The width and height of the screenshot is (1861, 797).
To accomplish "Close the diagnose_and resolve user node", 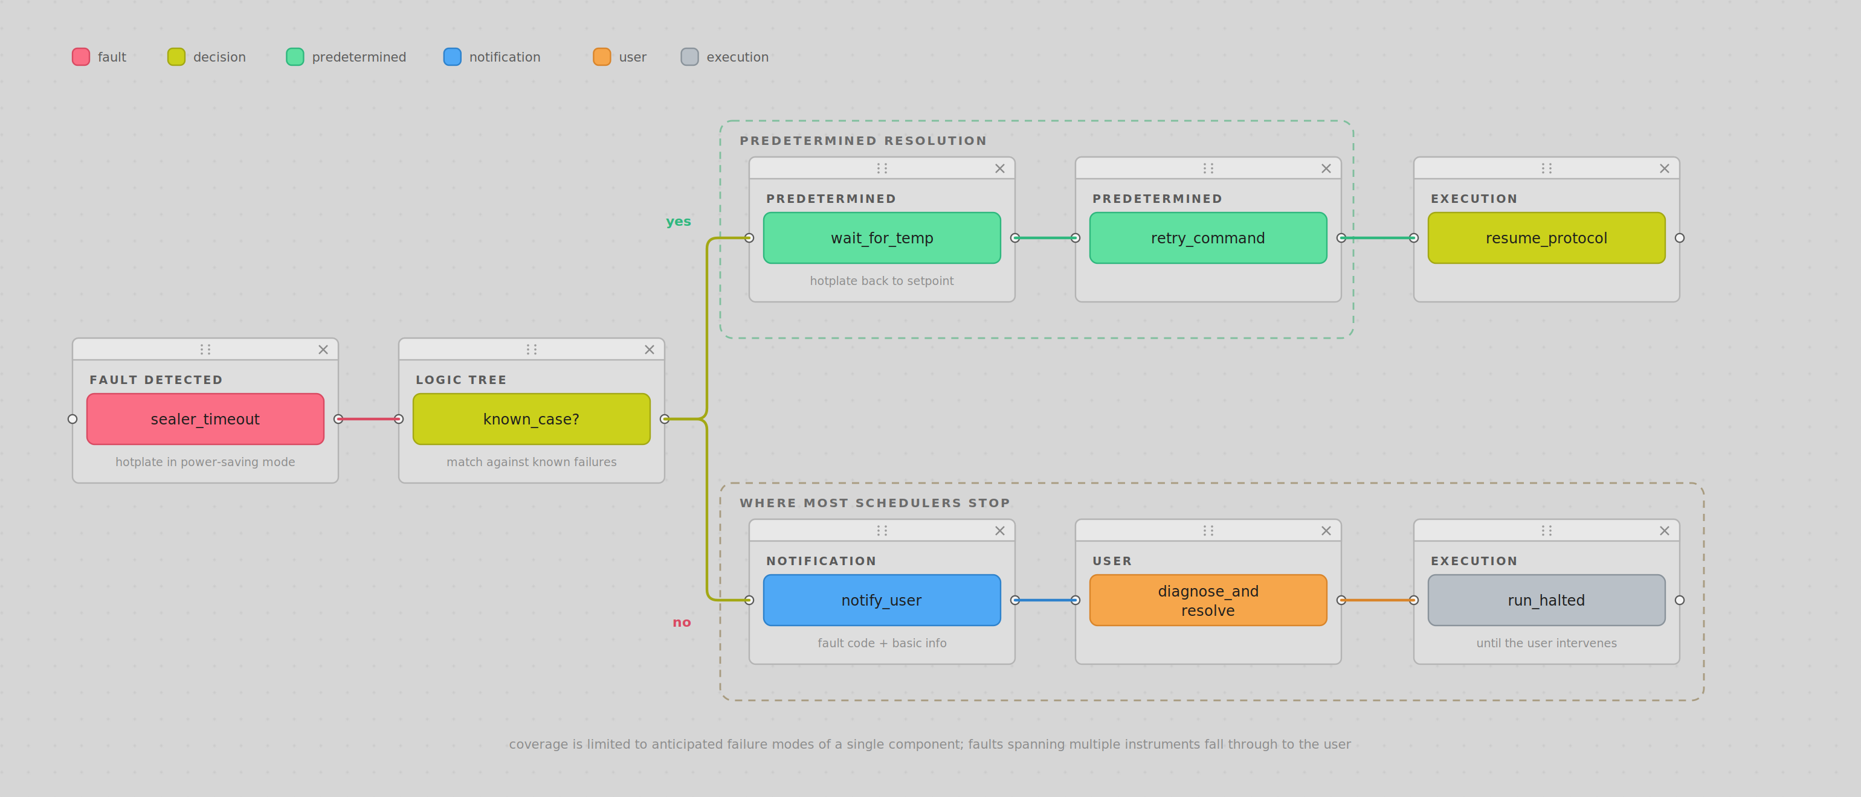I will point(1326,531).
